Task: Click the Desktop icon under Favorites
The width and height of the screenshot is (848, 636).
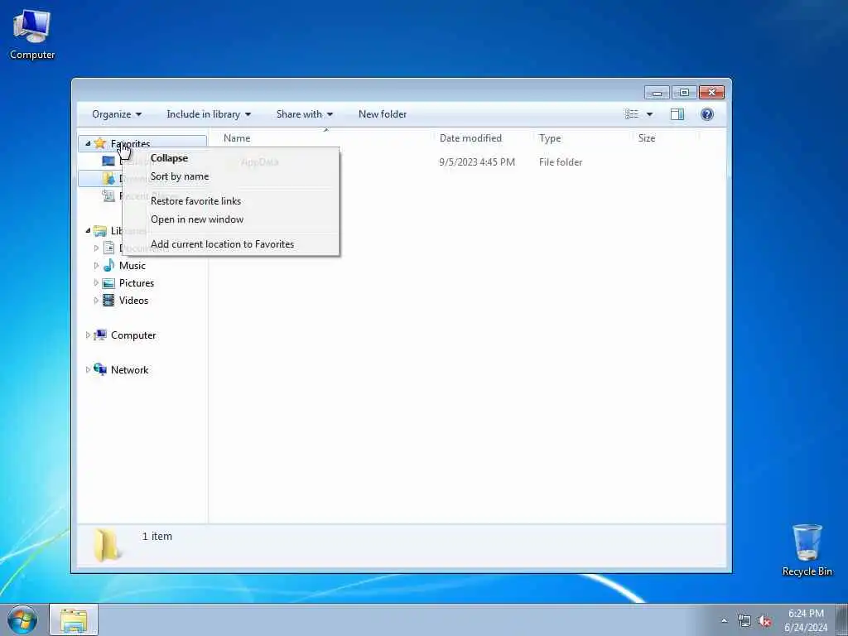Action: (x=108, y=161)
